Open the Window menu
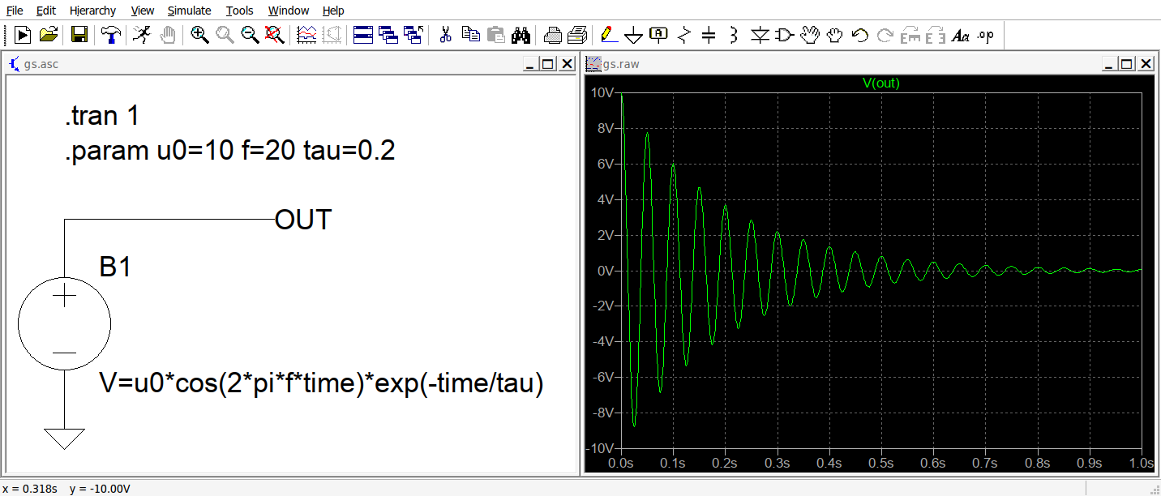The image size is (1161, 496). tap(288, 11)
